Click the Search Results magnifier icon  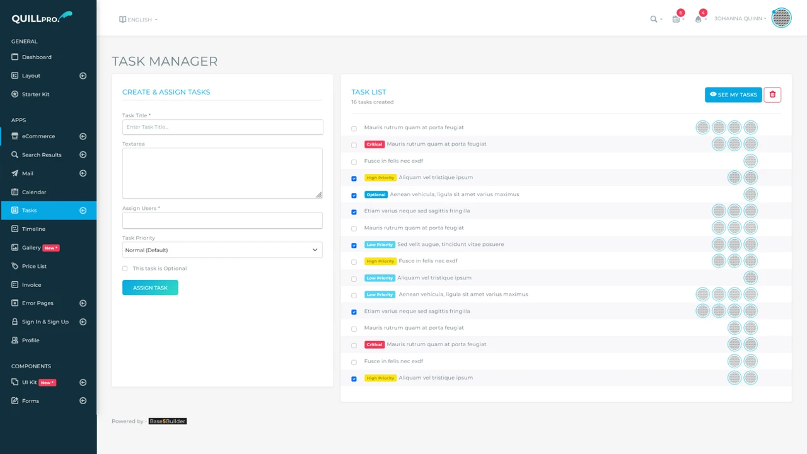click(15, 154)
